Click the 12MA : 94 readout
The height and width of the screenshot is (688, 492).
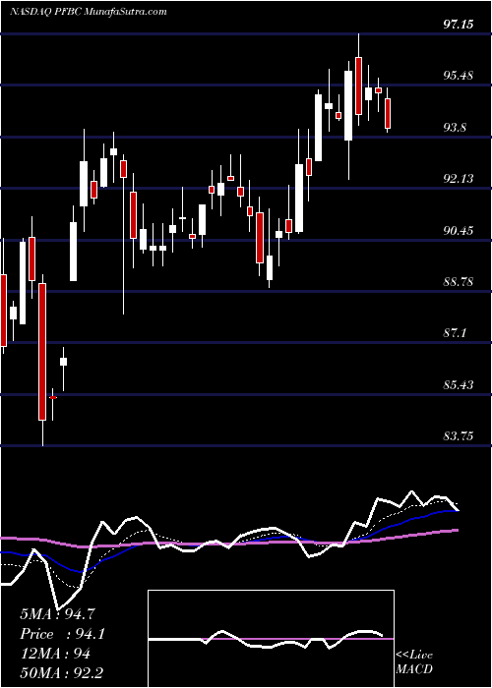pyautogui.click(x=55, y=654)
